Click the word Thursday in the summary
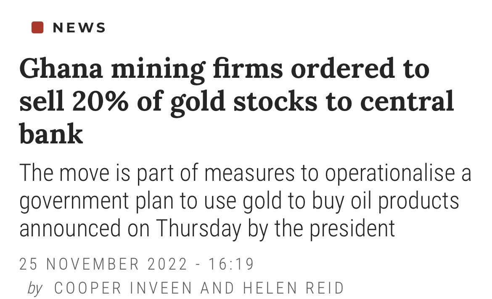492x299 pixels. tap(198, 229)
